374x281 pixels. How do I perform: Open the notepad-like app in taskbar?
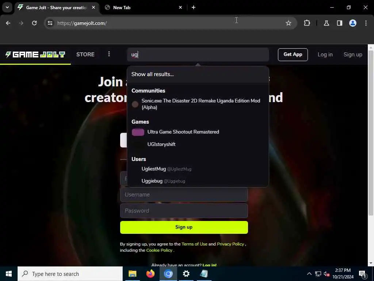click(x=204, y=274)
